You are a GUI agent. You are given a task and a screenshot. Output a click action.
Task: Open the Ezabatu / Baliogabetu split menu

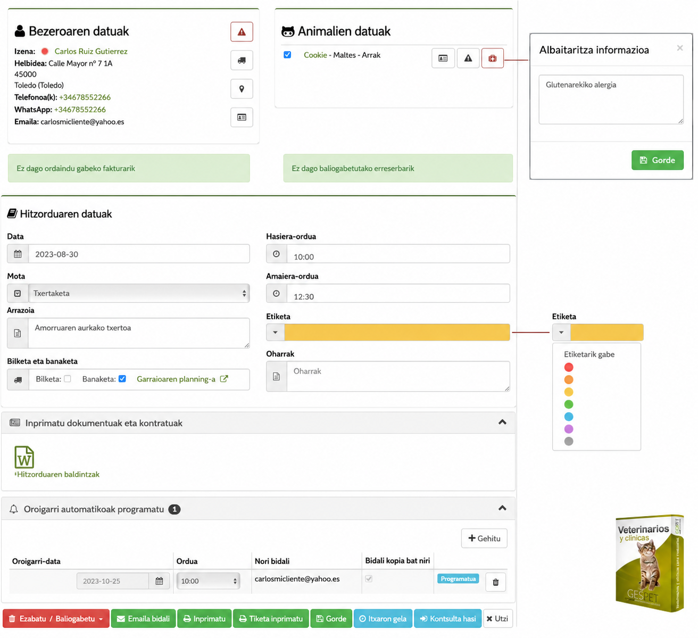[101, 619]
